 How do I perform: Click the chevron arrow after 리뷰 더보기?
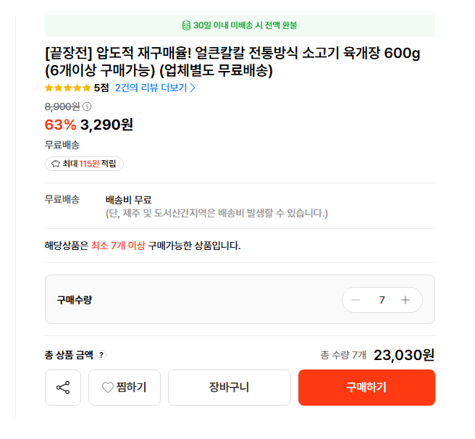tap(193, 88)
